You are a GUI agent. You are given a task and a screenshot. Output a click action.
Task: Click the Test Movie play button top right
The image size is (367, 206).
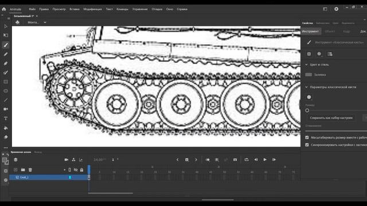(x=337, y=9)
